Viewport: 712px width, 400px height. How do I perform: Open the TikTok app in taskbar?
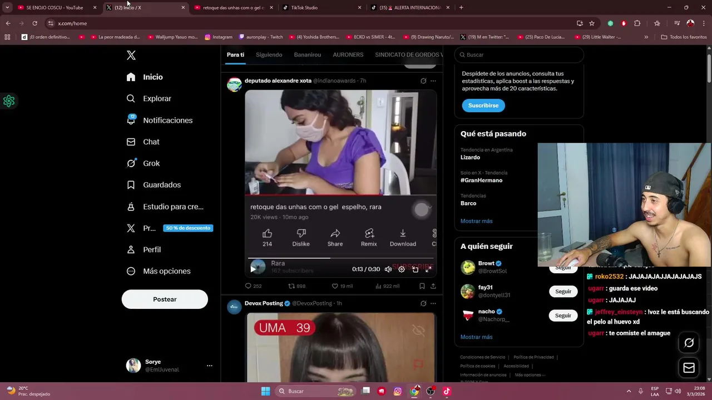447,391
